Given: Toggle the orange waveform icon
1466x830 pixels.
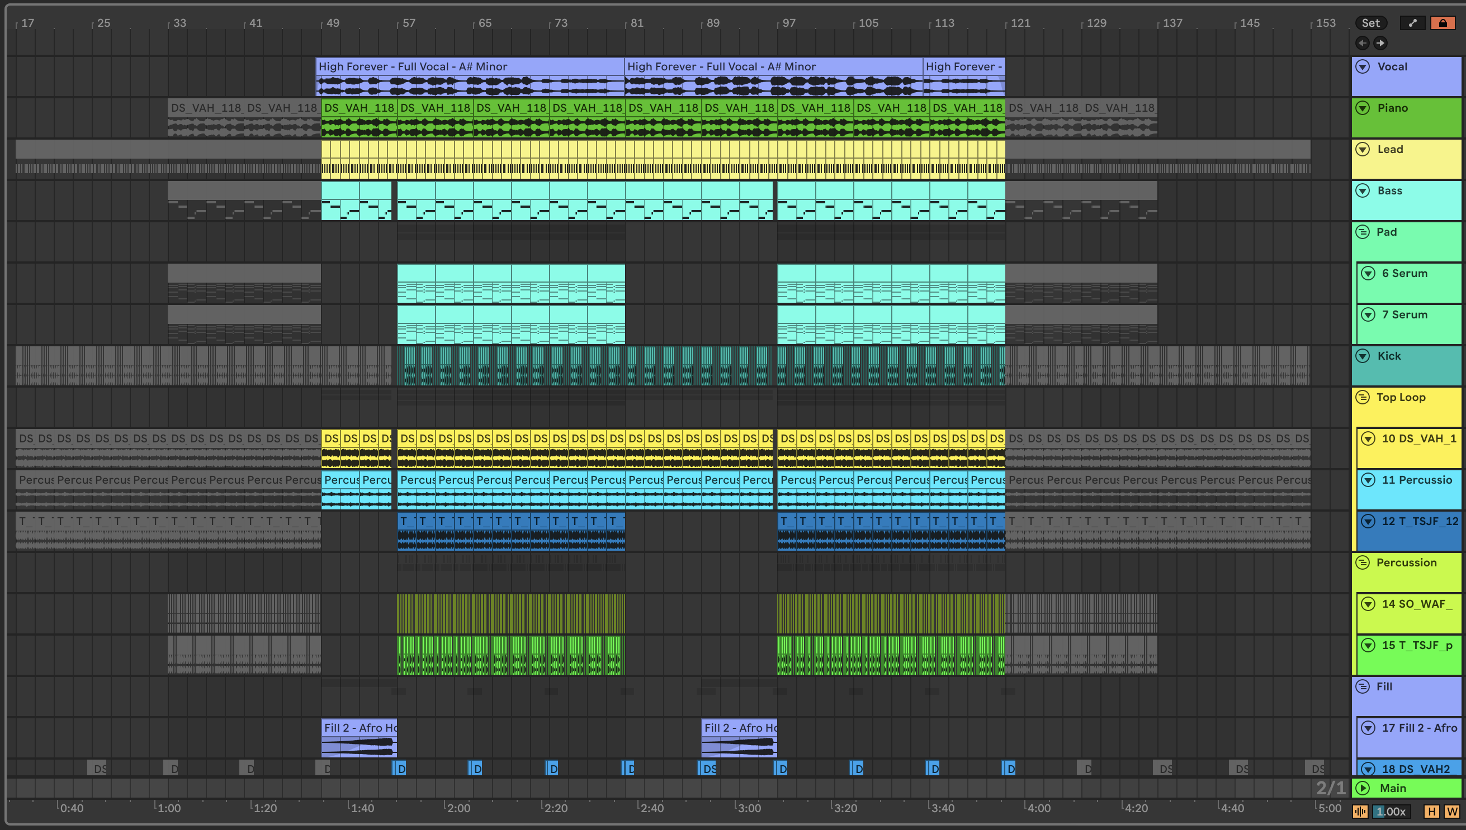Looking at the screenshot, I should tap(1360, 811).
